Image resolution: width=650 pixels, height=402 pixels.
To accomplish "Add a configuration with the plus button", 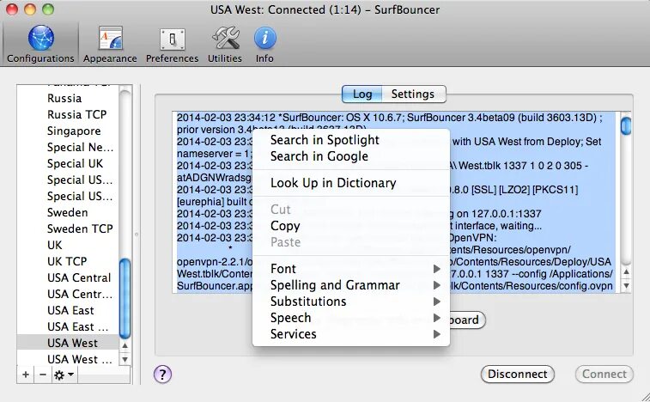I will pos(26,375).
